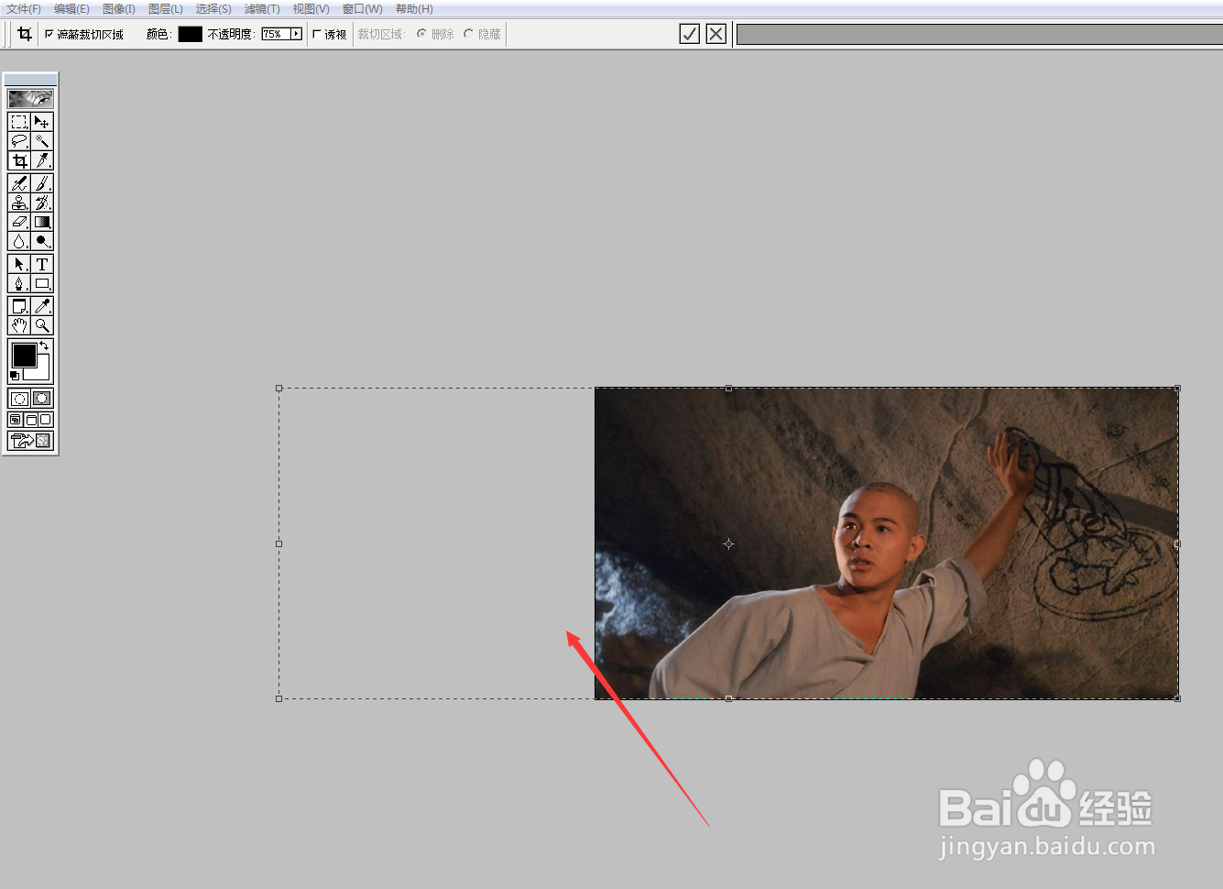
Task: Swap foreground and background colors
Action: (44, 346)
